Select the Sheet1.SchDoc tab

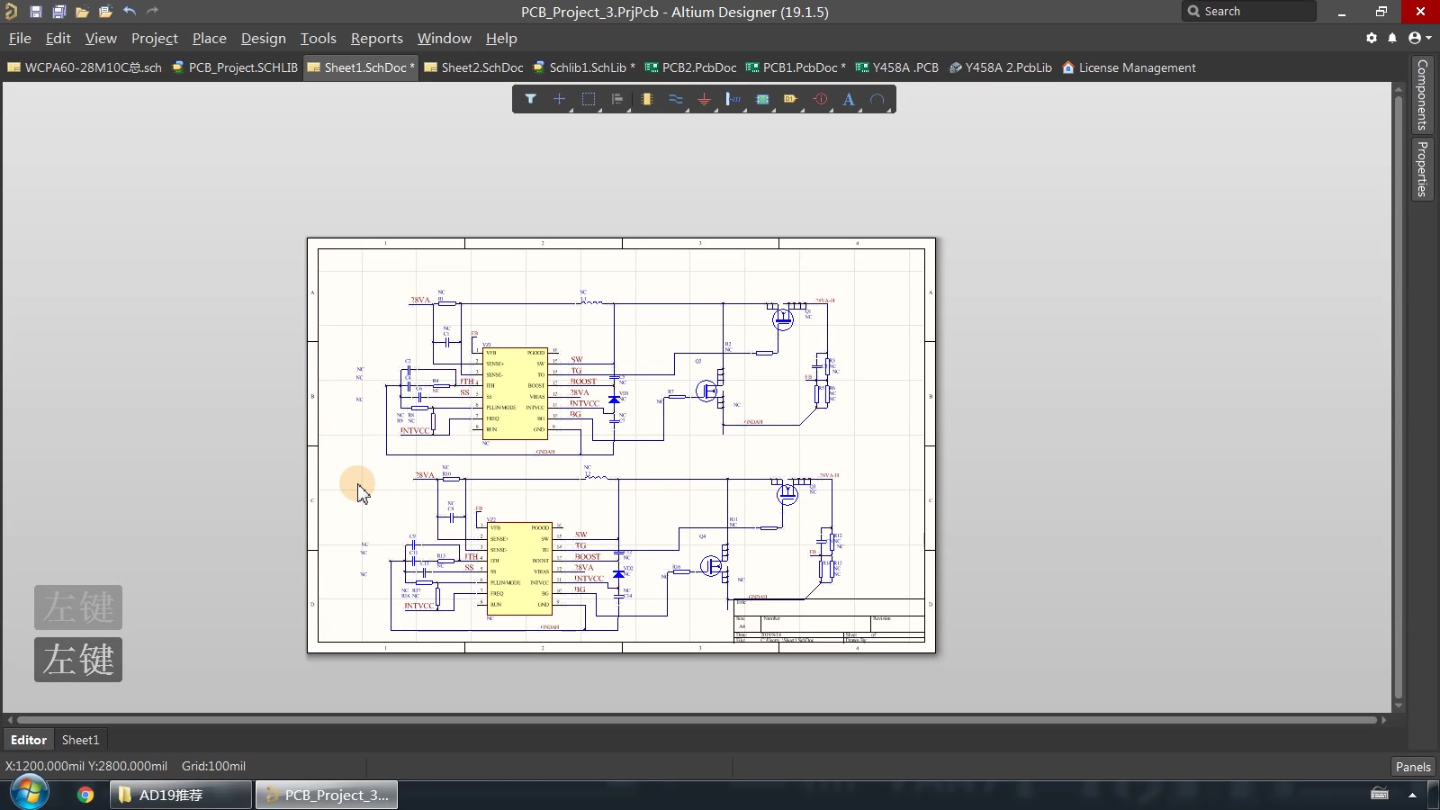coord(361,67)
